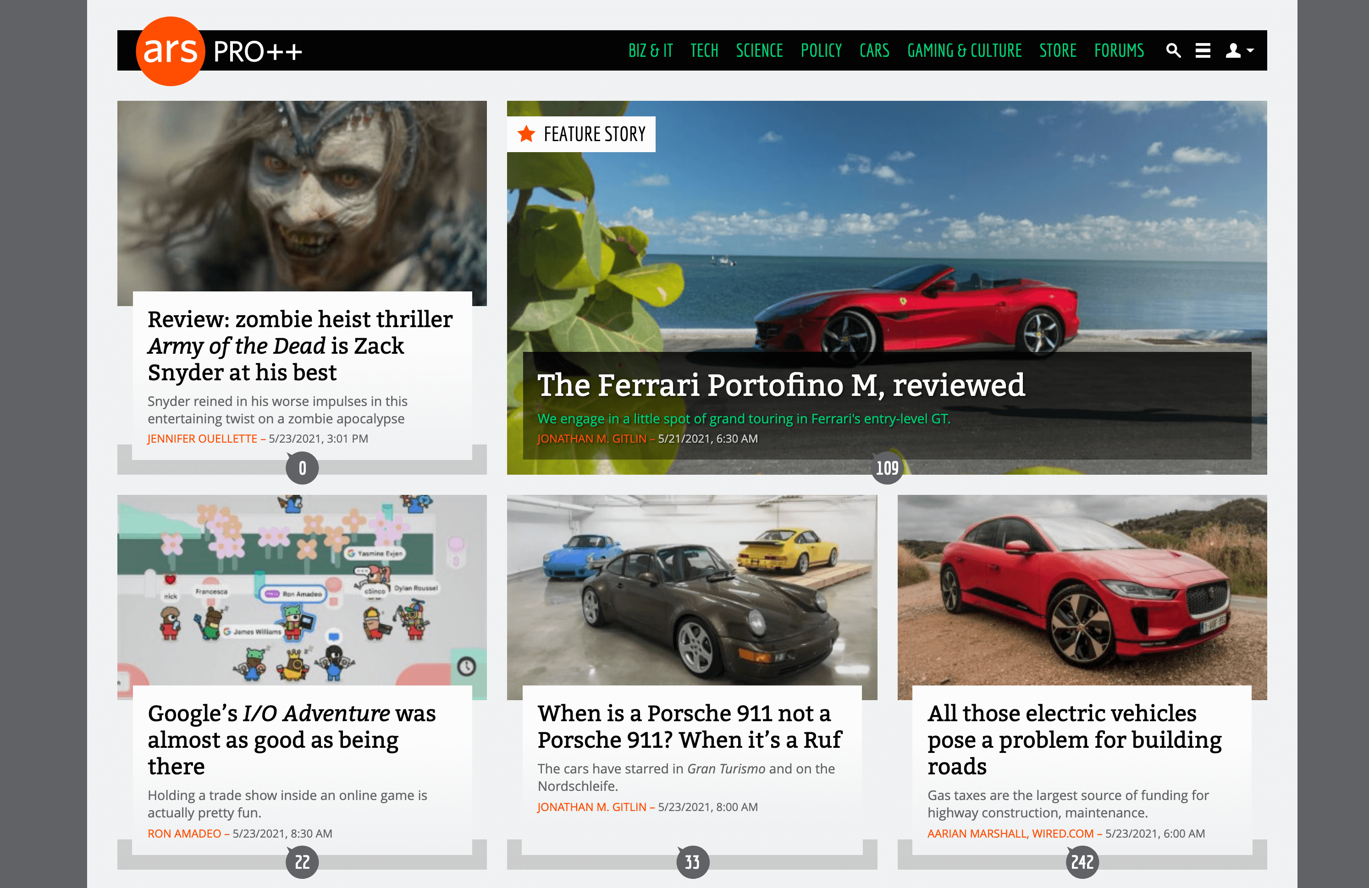The height and width of the screenshot is (888, 1369).
Task: Open Gaming & Culture section
Action: [964, 50]
